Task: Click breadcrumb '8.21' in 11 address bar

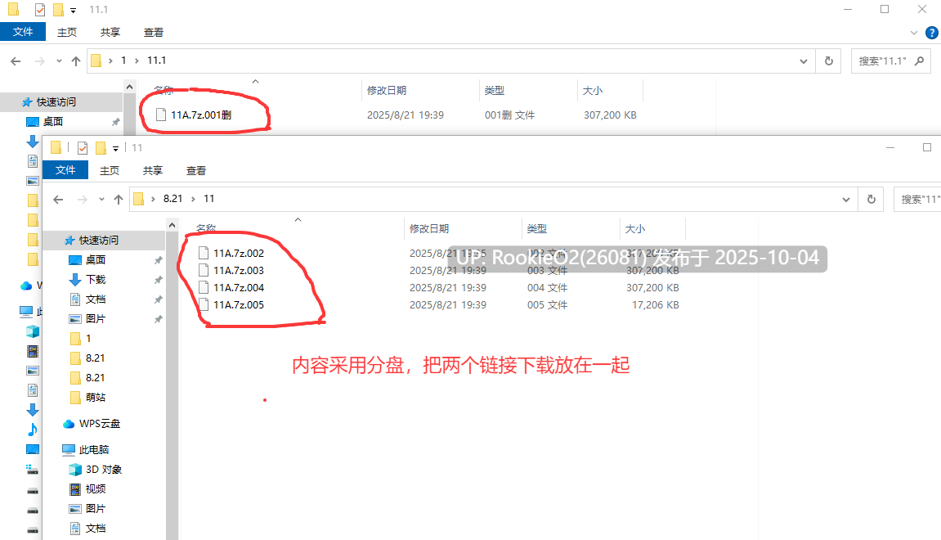Action: tap(173, 199)
